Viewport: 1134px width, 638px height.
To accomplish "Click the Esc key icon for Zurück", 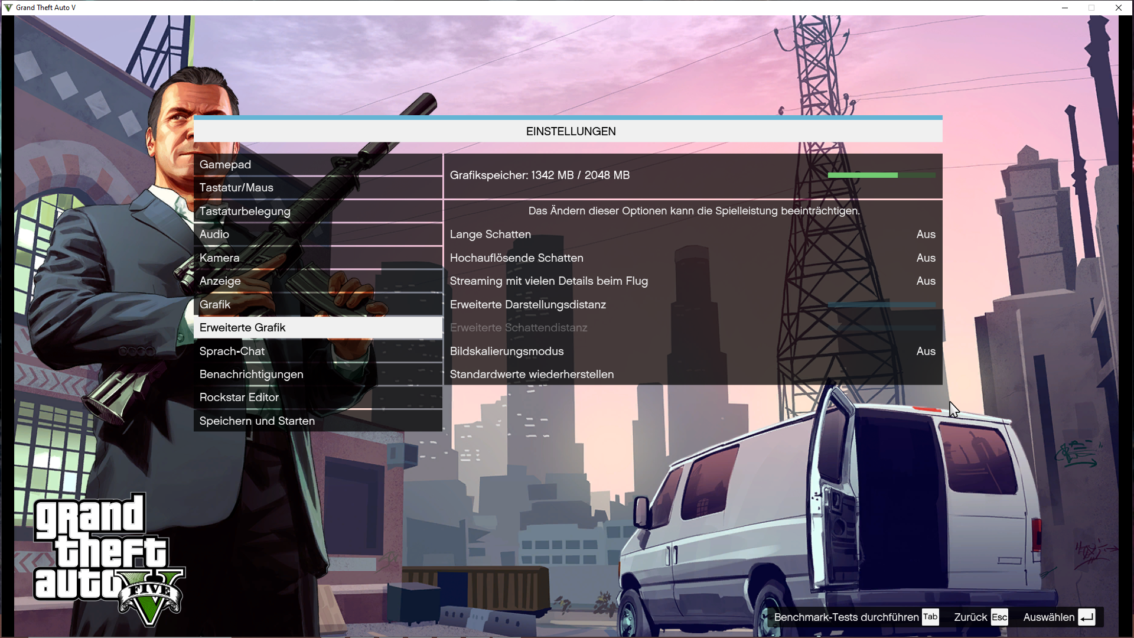I will 999,617.
